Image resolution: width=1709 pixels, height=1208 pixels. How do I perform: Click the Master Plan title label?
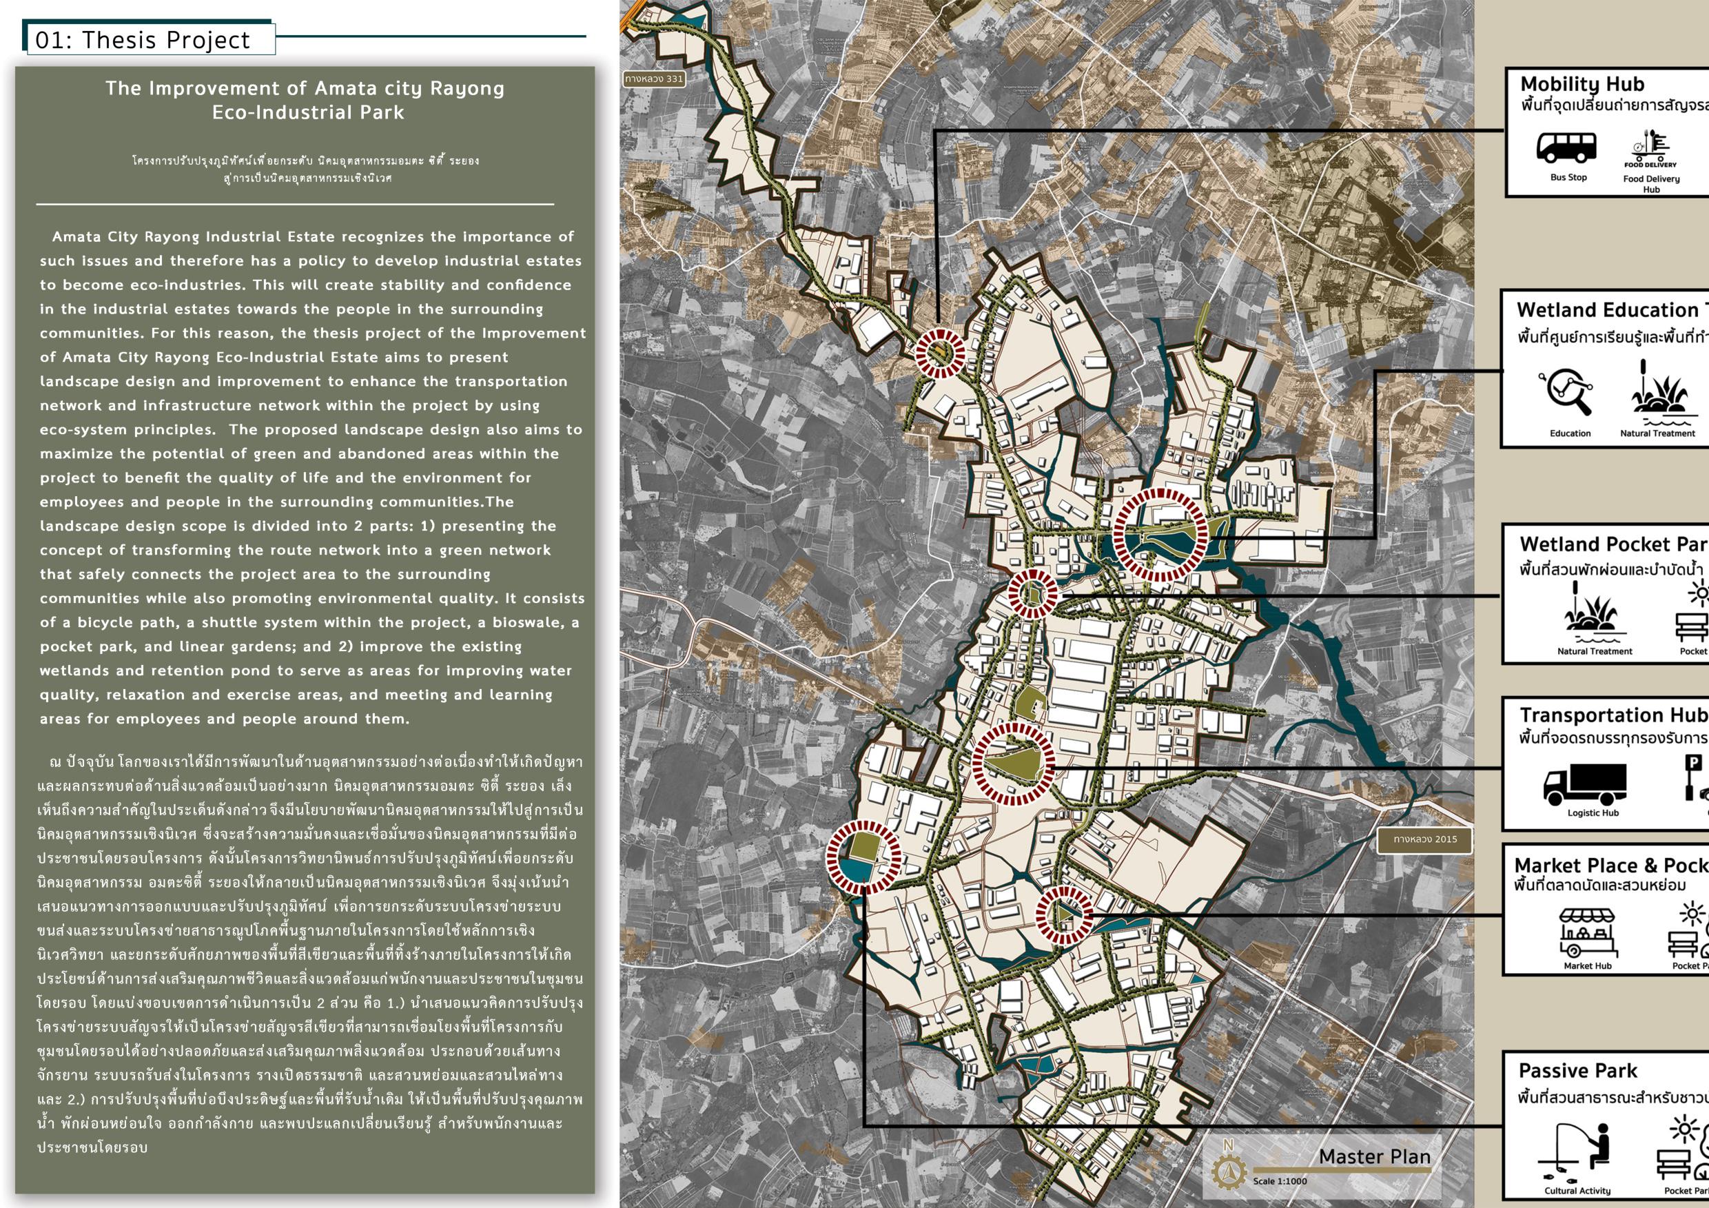coord(1374,1156)
